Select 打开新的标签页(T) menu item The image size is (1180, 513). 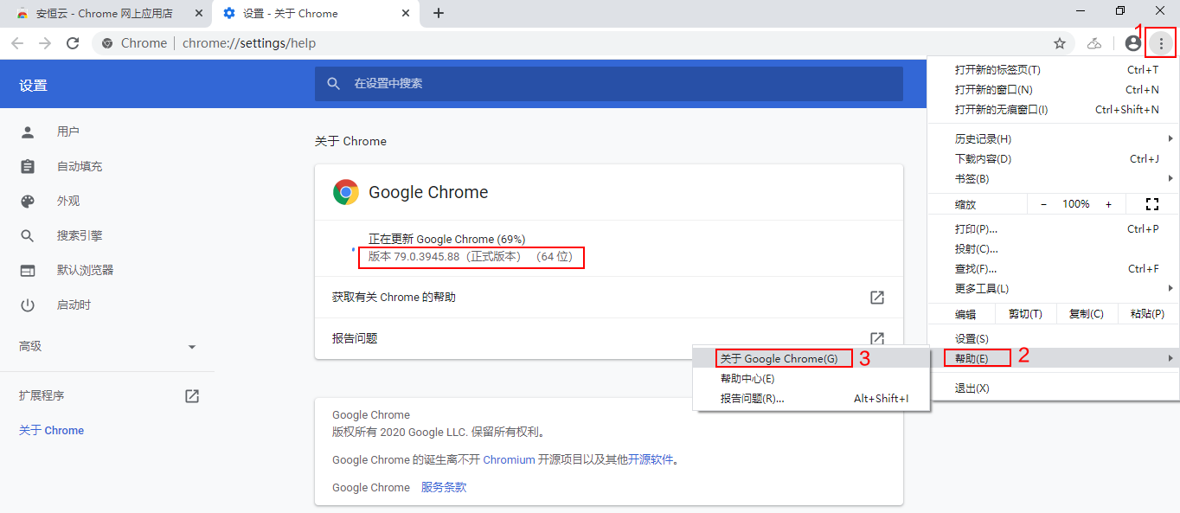coord(1053,69)
